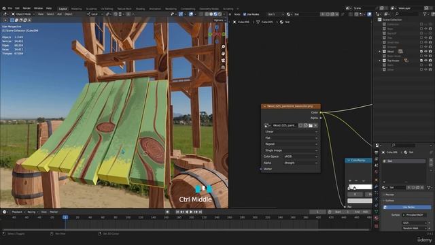Click the ColorRamp gradient bar

[360, 187]
